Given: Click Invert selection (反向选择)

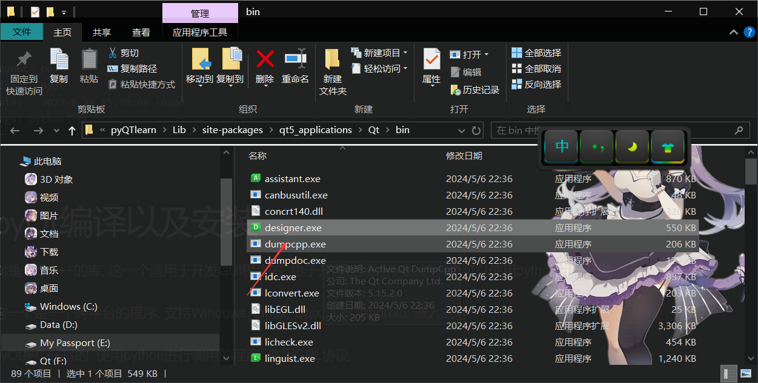Looking at the screenshot, I should pyautogui.click(x=537, y=84).
